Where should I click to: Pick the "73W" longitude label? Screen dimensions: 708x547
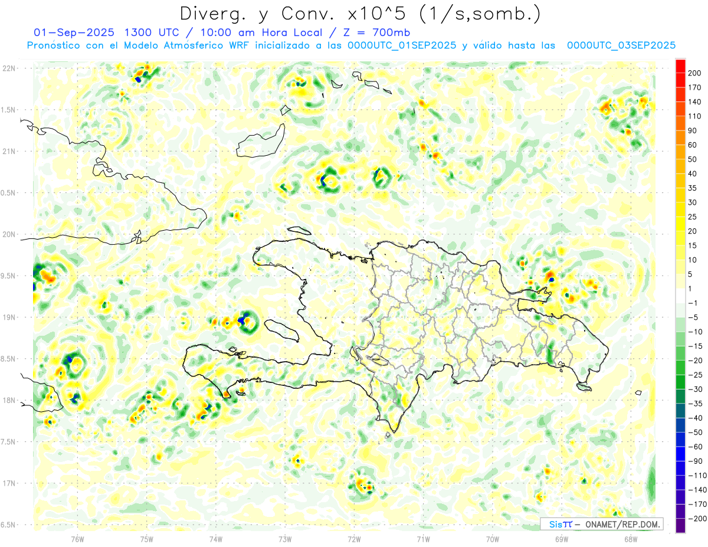(x=285, y=539)
